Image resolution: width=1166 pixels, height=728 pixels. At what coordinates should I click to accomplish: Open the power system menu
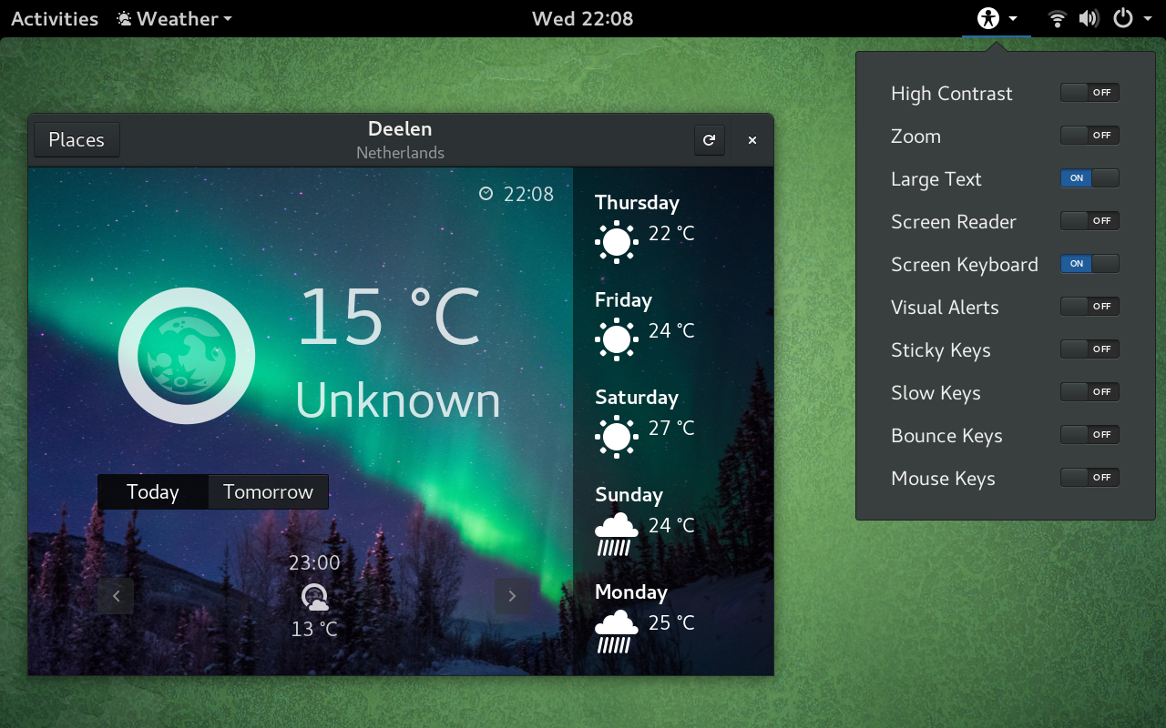1132,18
